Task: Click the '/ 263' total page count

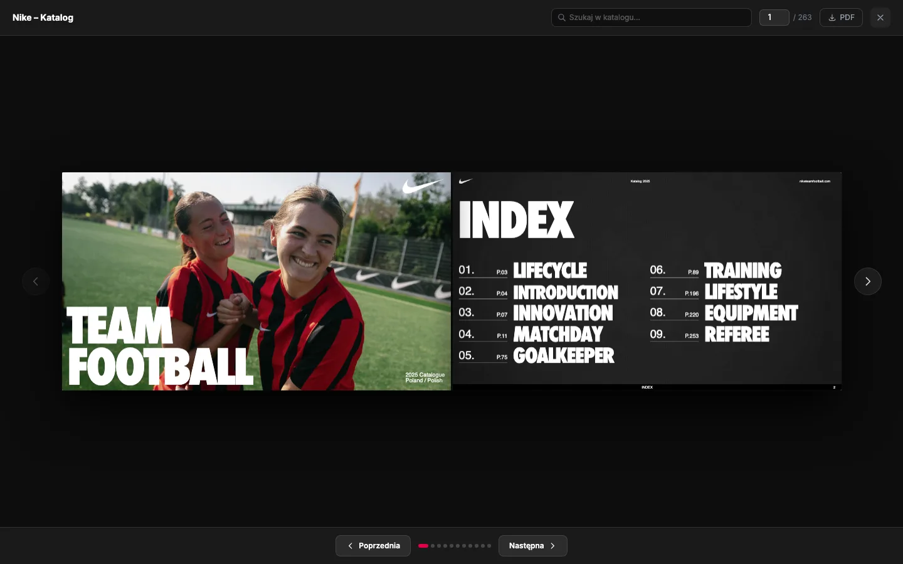Action: 803,18
